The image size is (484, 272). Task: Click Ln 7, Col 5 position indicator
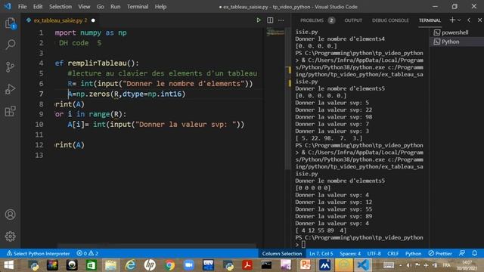[321, 254]
